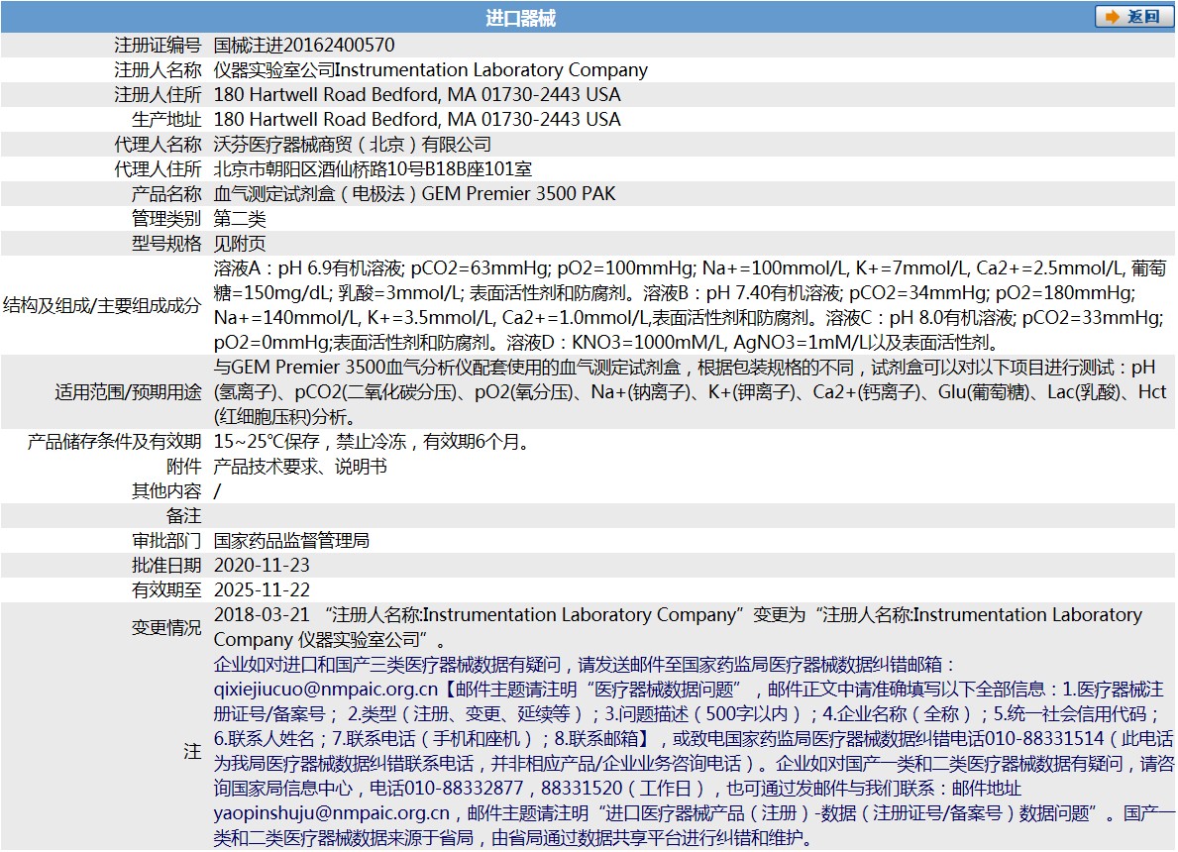The width and height of the screenshot is (1178, 852).
Task: Click intended use text starting 与GEM Premier 3500
Action: (690, 392)
